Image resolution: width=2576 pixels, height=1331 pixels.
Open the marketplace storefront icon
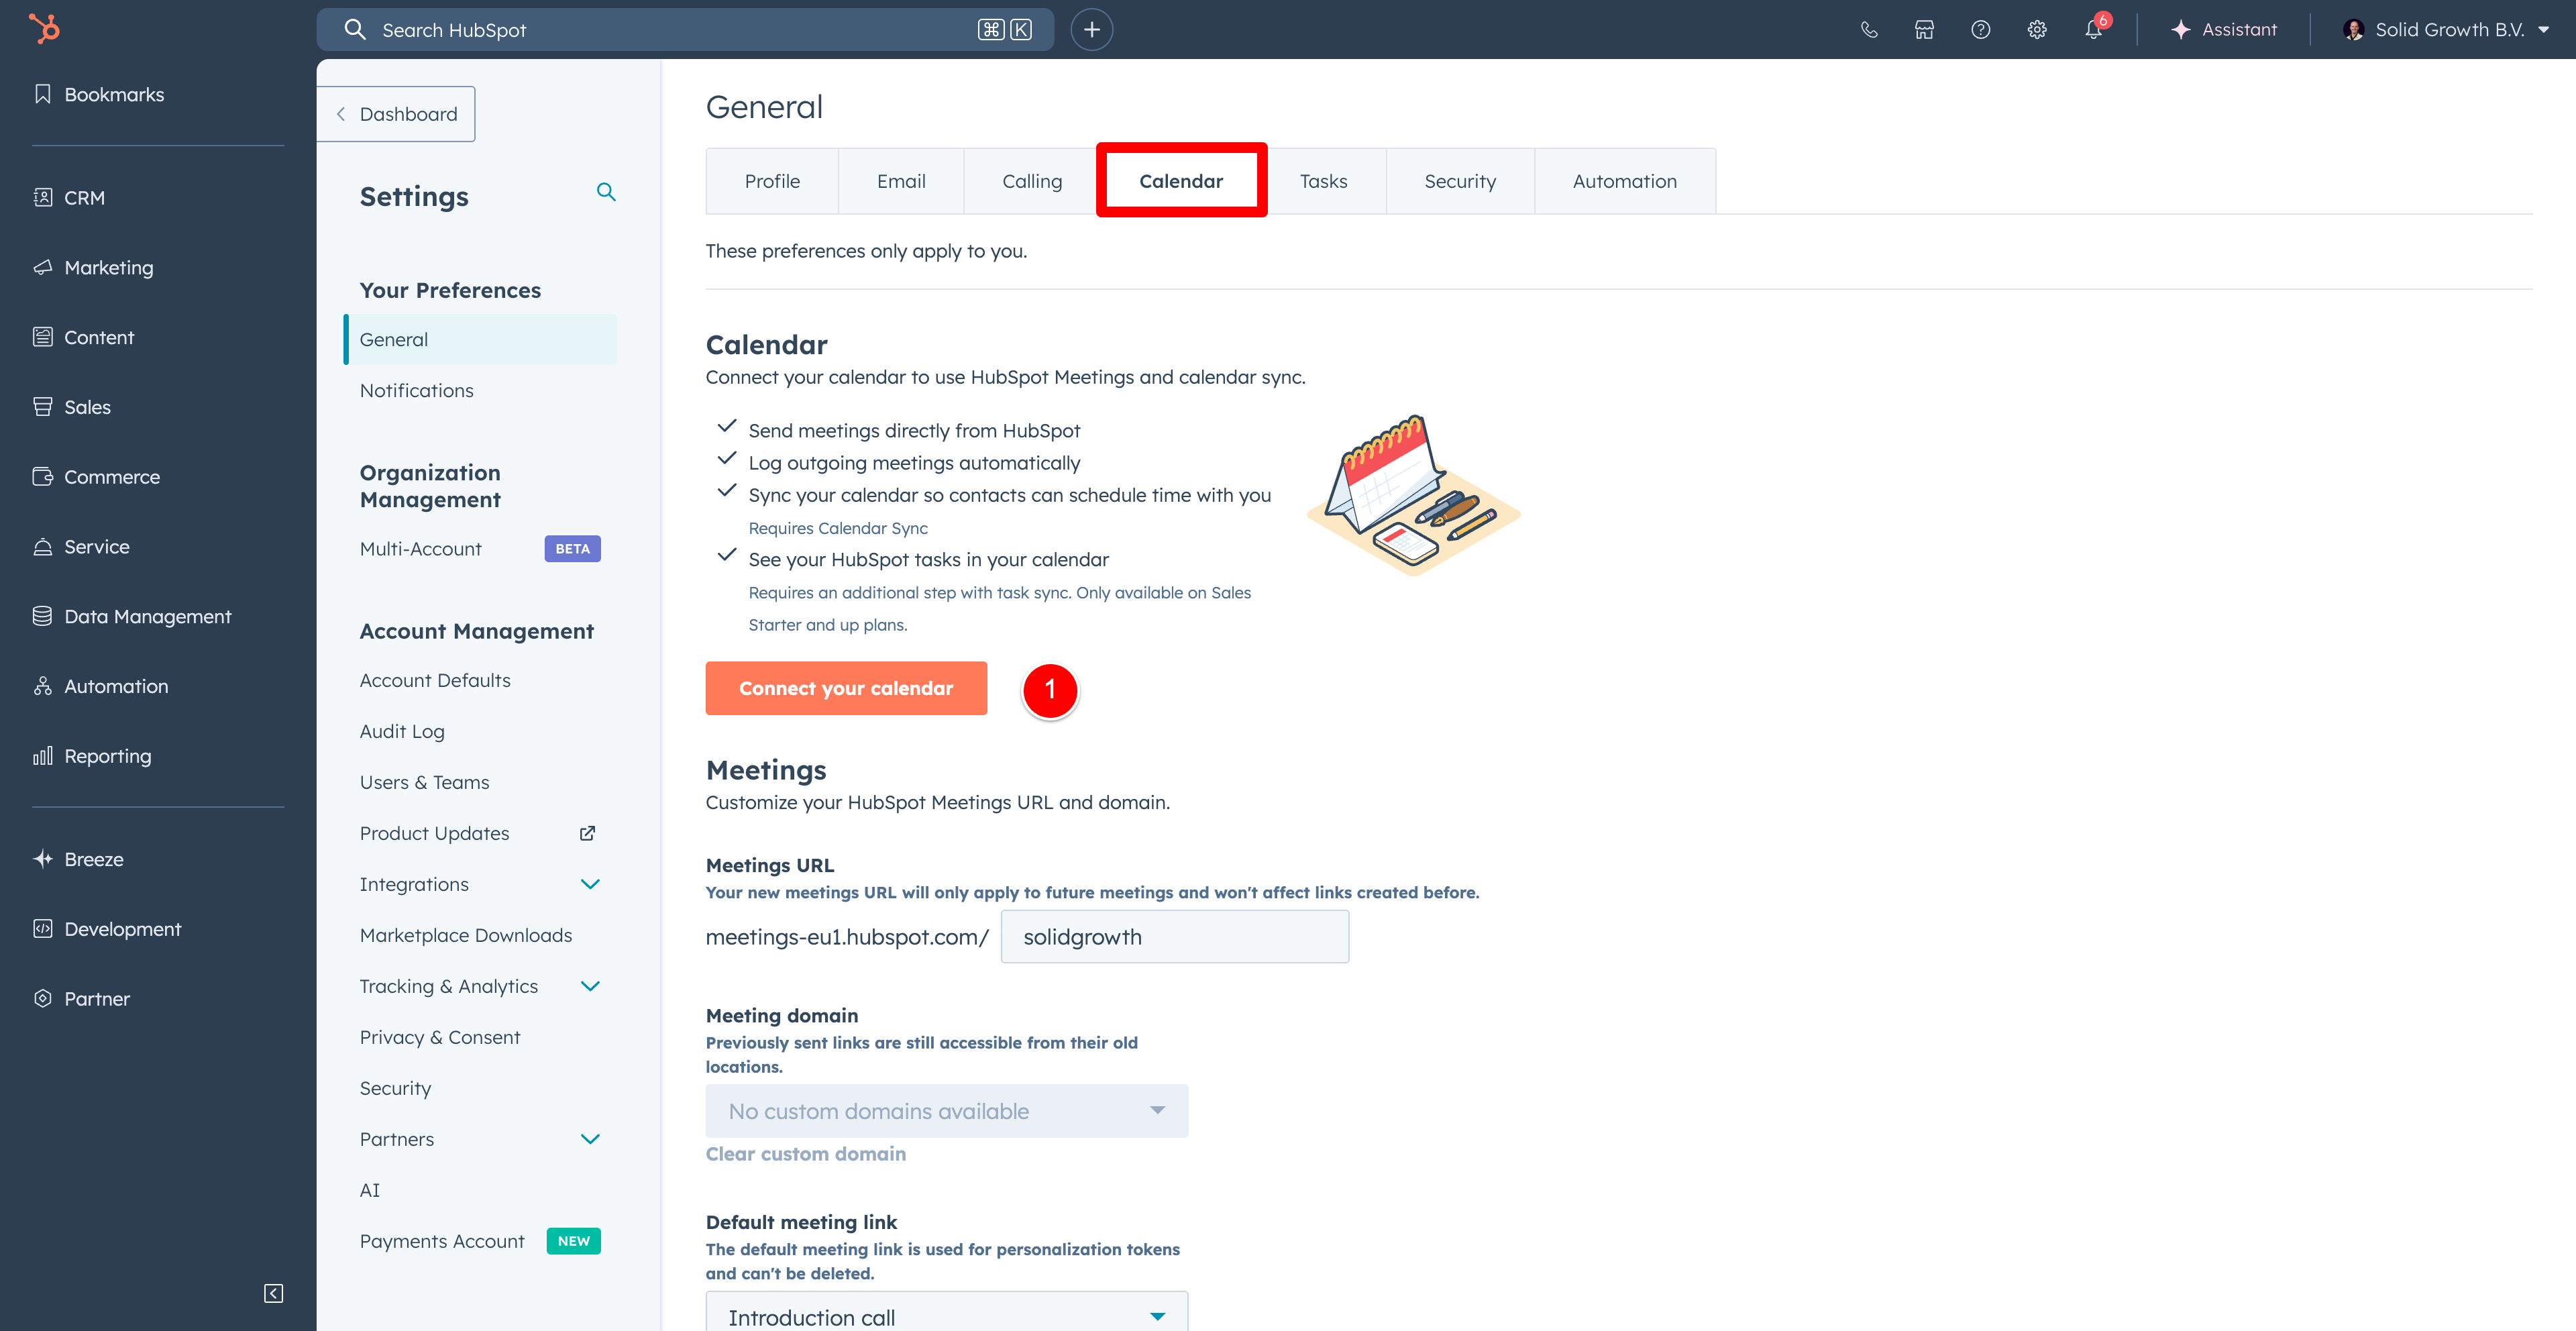click(x=1924, y=30)
